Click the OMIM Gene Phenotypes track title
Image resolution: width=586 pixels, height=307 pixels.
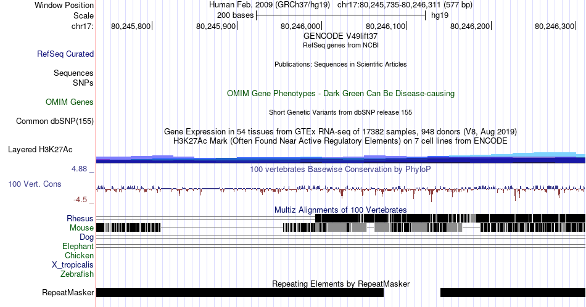(x=340, y=93)
